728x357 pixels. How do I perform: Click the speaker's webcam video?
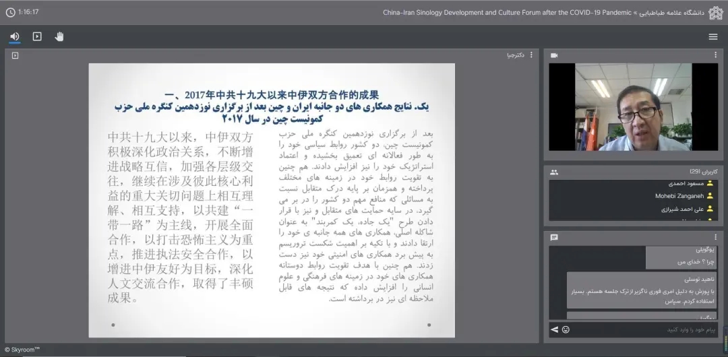[x=632, y=107]
